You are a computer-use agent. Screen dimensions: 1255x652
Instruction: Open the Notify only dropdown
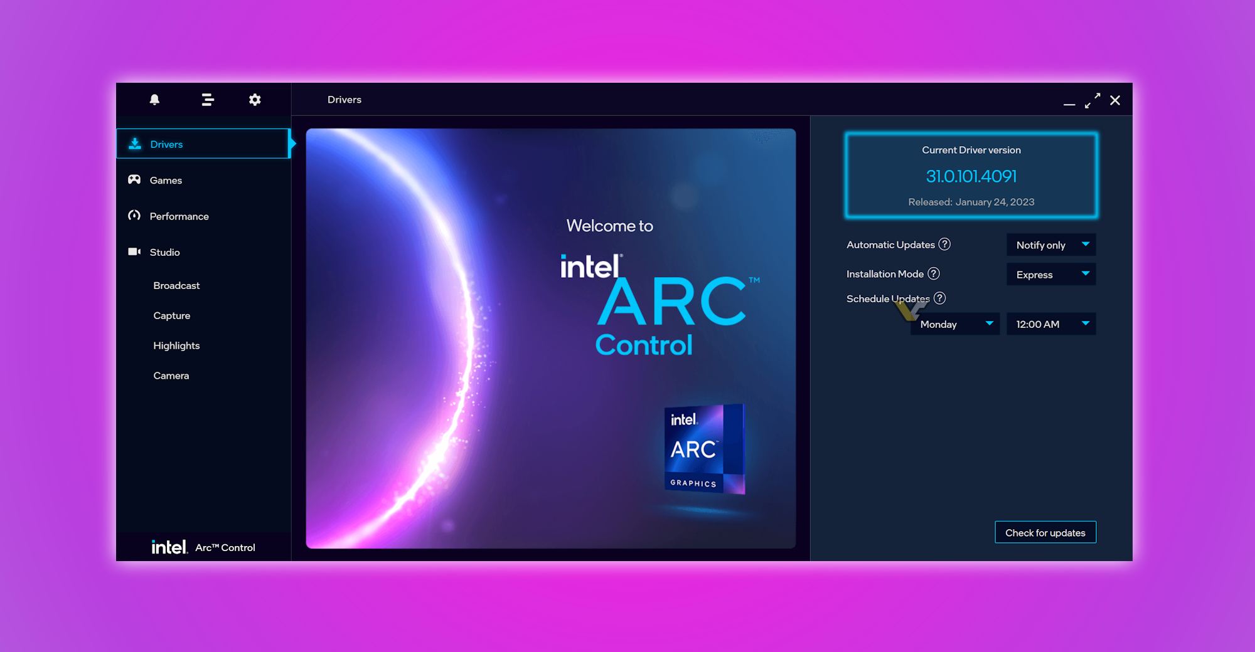click(1051, 244)
